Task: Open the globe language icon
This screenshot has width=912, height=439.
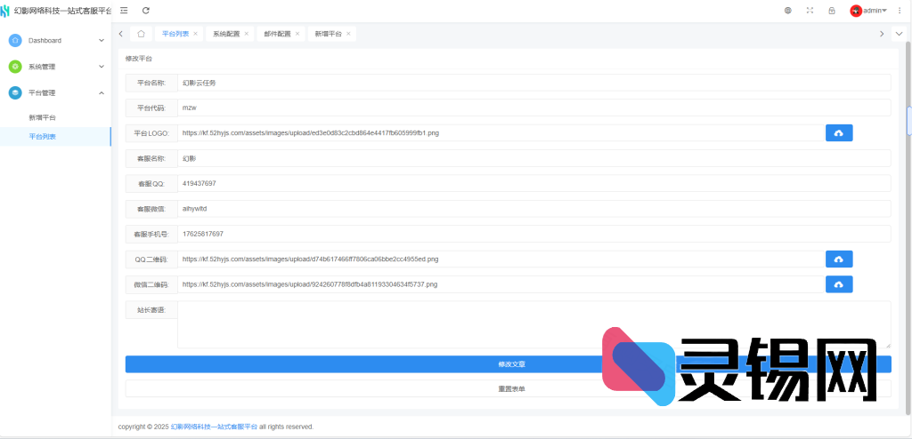Action: 788,11
